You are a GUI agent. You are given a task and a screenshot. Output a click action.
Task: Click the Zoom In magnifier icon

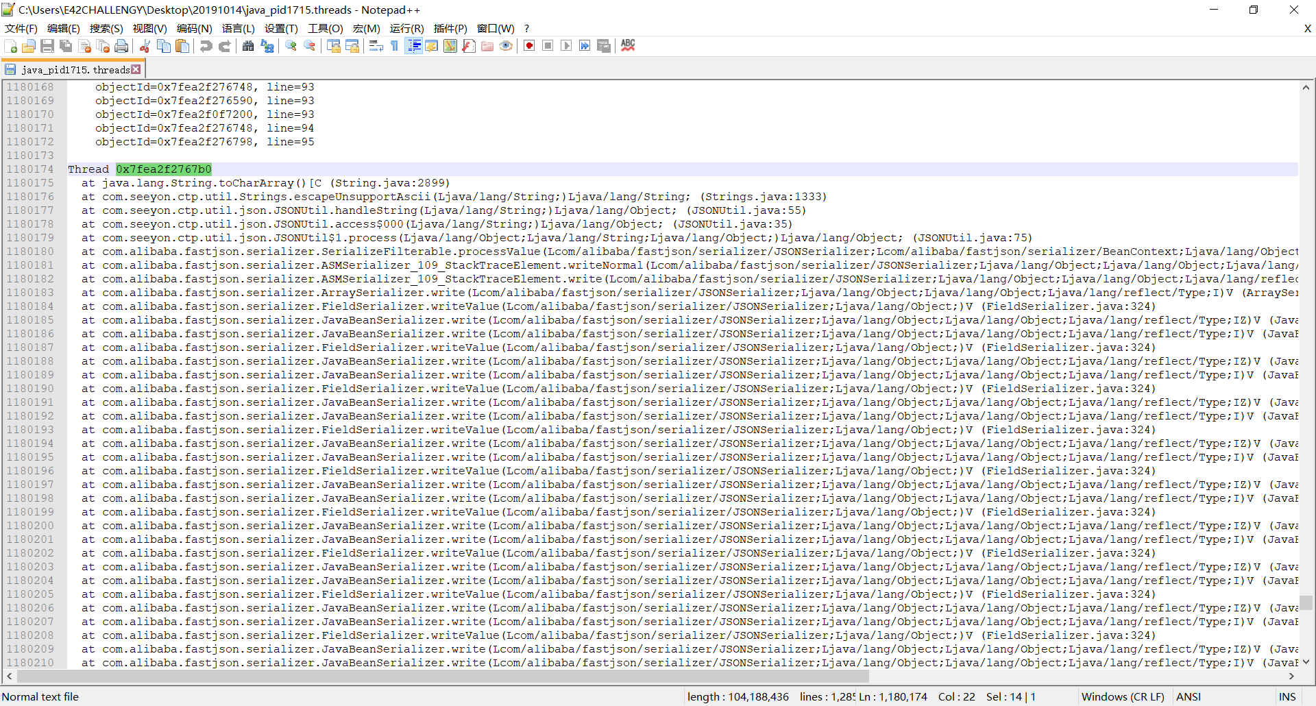pyautogui.click(x=291, y=46)
